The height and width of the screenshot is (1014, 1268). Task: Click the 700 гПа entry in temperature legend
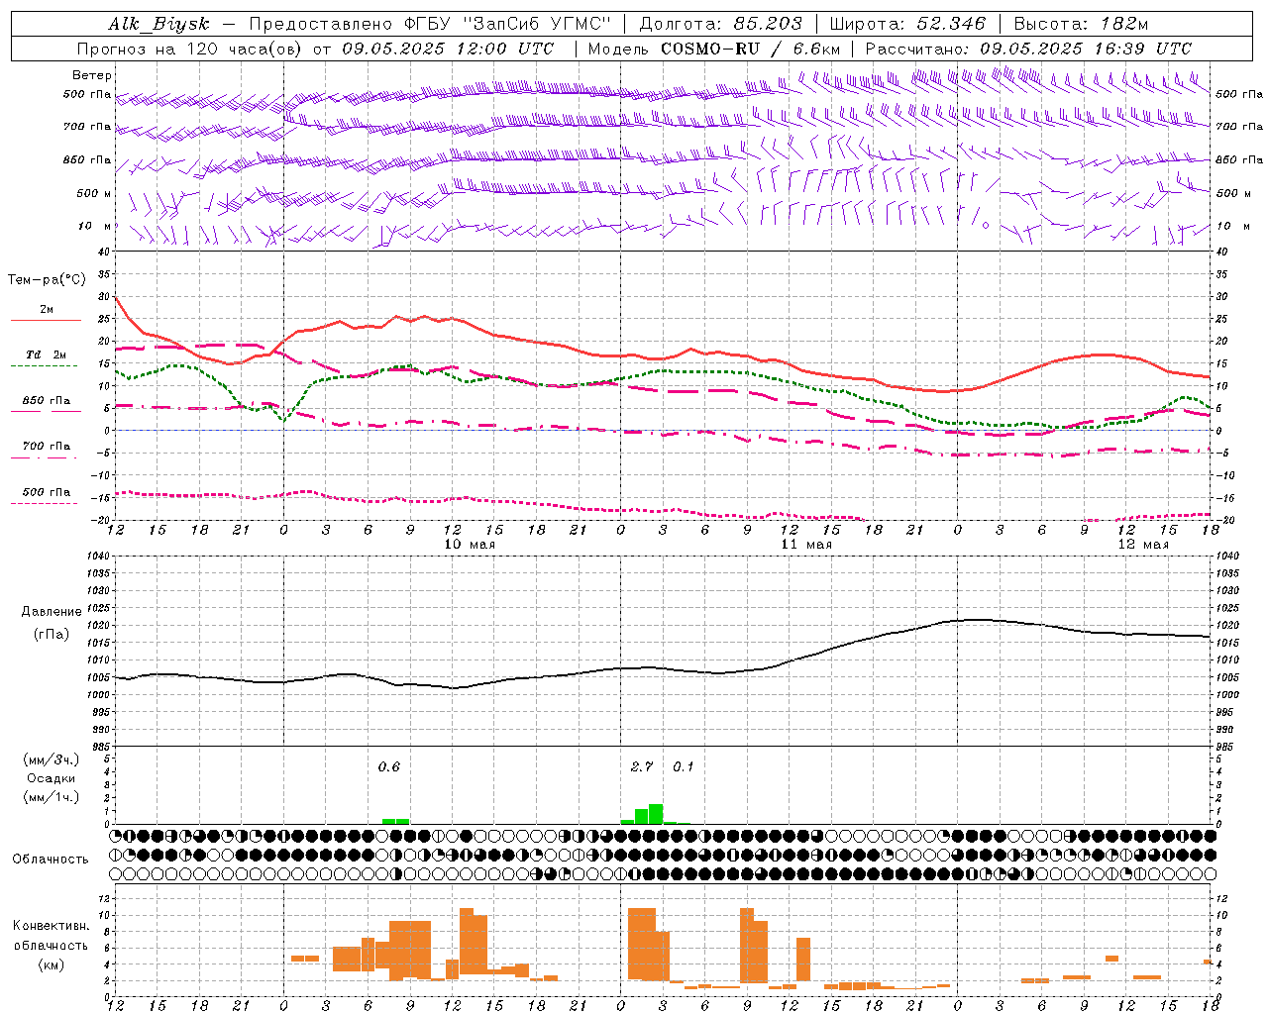(x=47, y=446)
